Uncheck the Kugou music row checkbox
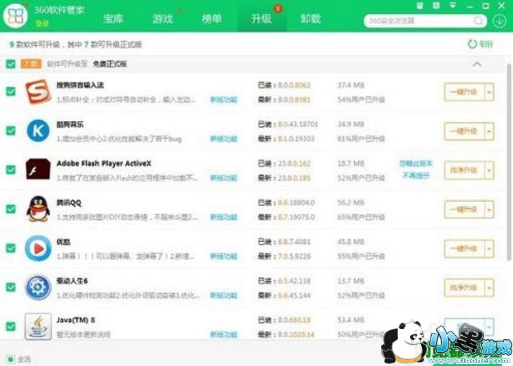The image size is (513, 366). click(11, 130)
